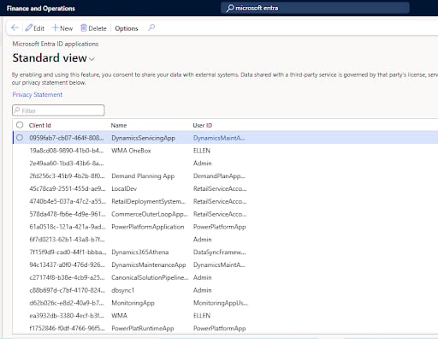The width and height of the screenshot is (438, 339).
Task: Click the back arrow icon
Action: (x=15, y=28)
